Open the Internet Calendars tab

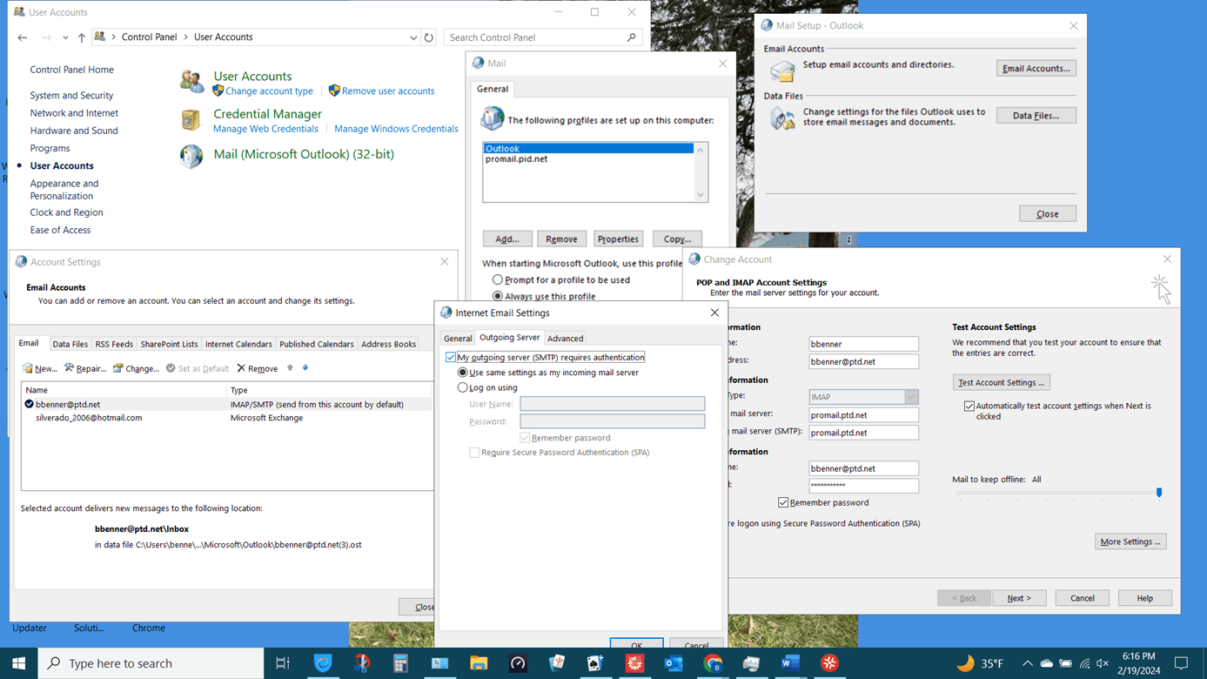238,345
